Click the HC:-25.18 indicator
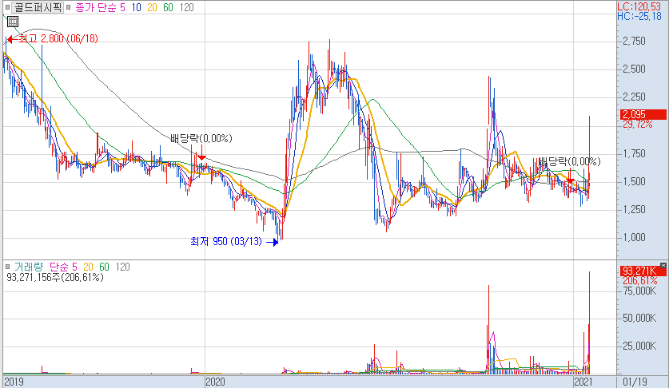The height and width of the screenshot is (388, 669). click(639, 16)
